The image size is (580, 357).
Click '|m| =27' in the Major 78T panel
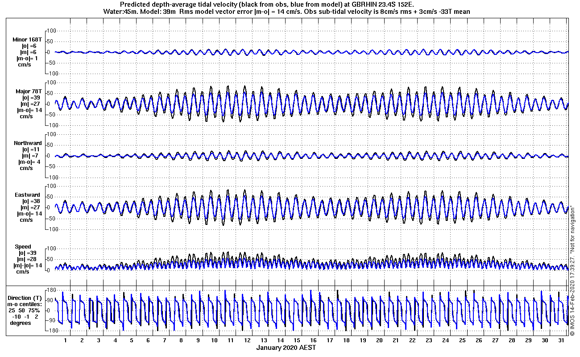click(30, 104)
